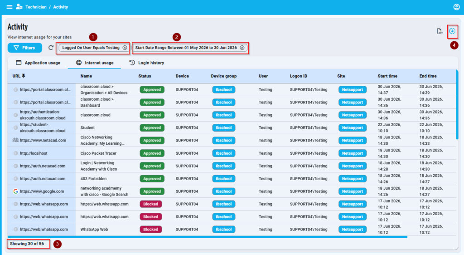Screen dimensions: 464x255
Task: Sort by the Start time column header
Action: [387, 76]
